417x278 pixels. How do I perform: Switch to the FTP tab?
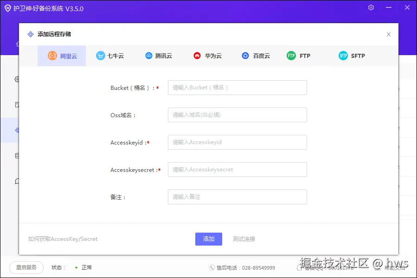click(x=298, y=56)
